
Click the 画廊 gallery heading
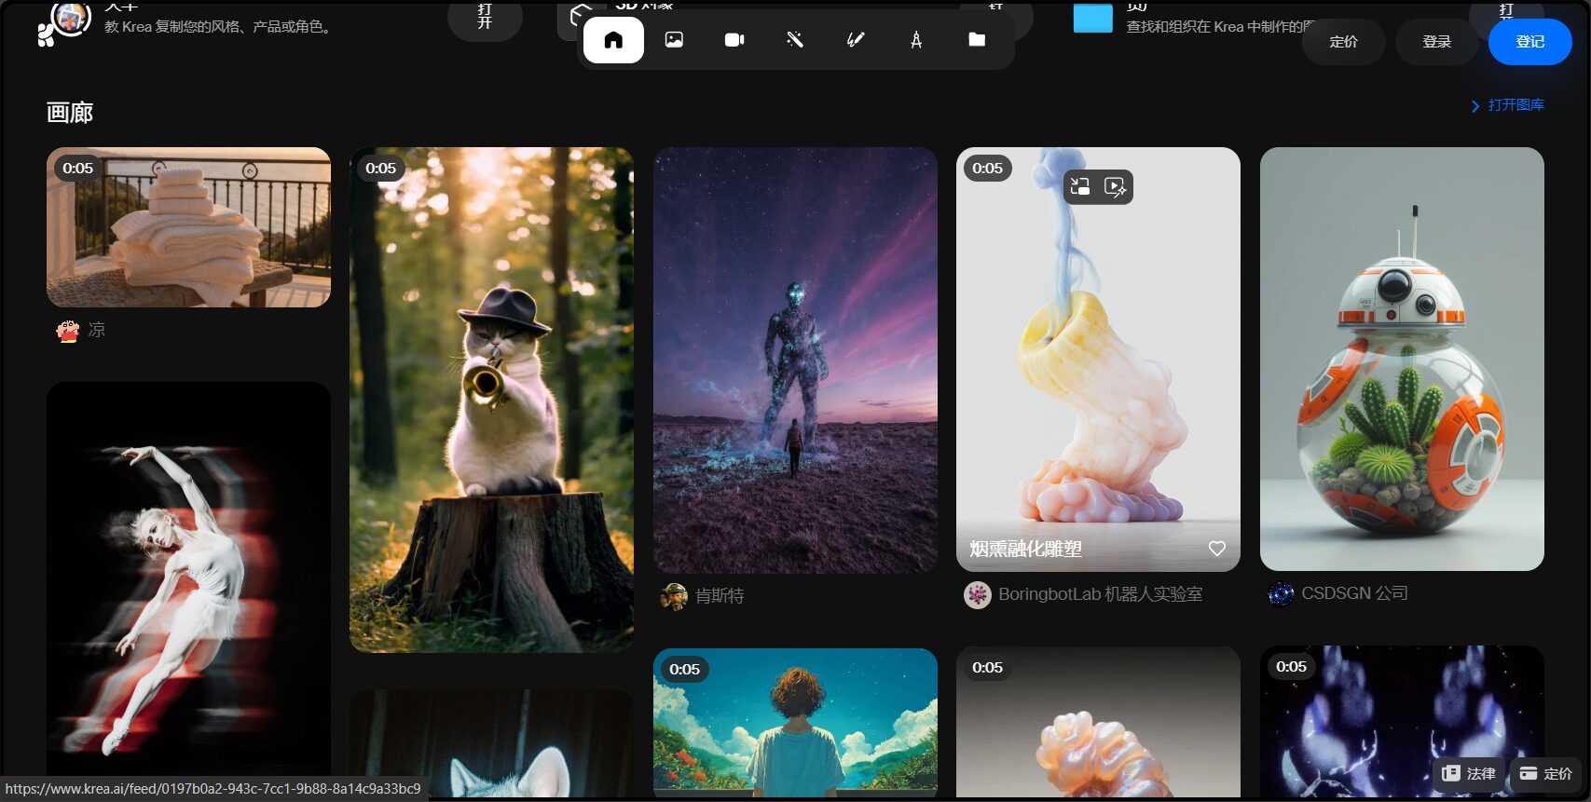(70, 113)
